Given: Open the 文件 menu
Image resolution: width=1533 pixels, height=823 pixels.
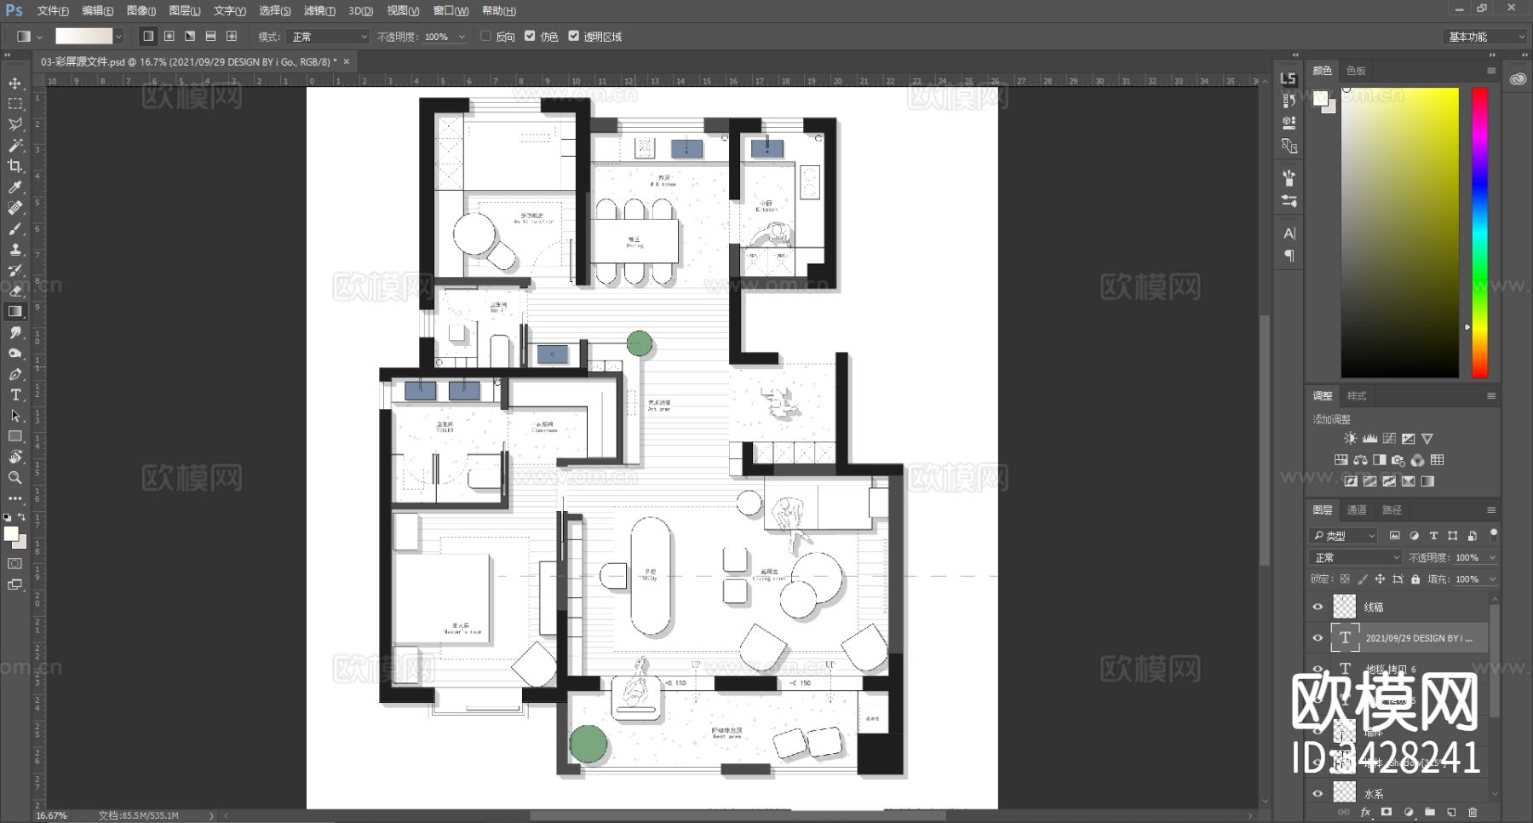Looking at the screenshot, I should tap(53, 11).
